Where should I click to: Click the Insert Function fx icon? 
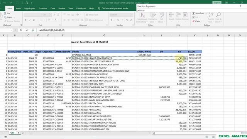[33, 30]
